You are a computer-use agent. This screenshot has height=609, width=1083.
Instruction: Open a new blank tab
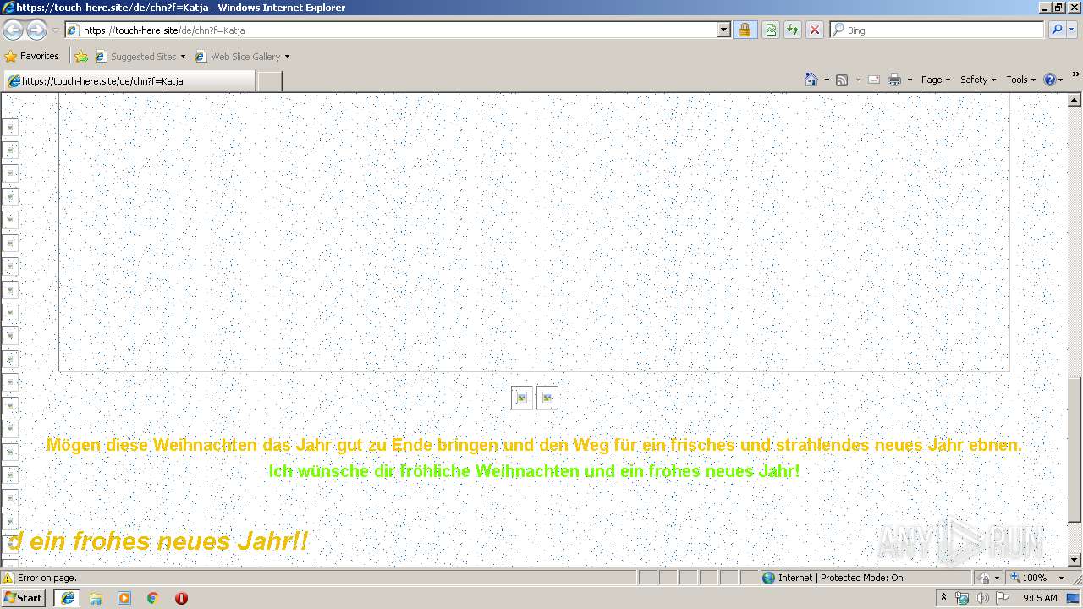point(269,81)
